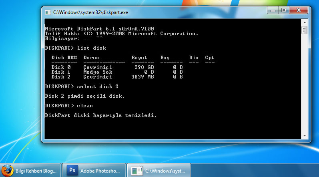Click the console scrollbar down arrow

point(304,136)
